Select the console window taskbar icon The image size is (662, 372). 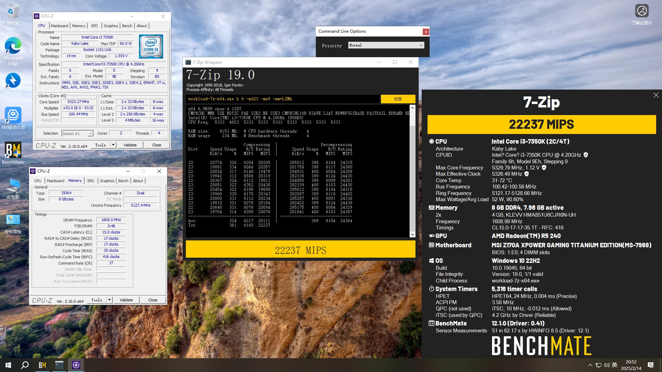(x=59, y=365)
